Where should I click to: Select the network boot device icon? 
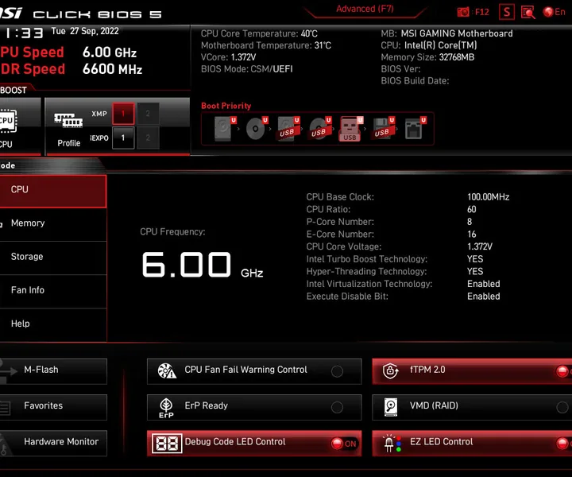click(415, 129)
